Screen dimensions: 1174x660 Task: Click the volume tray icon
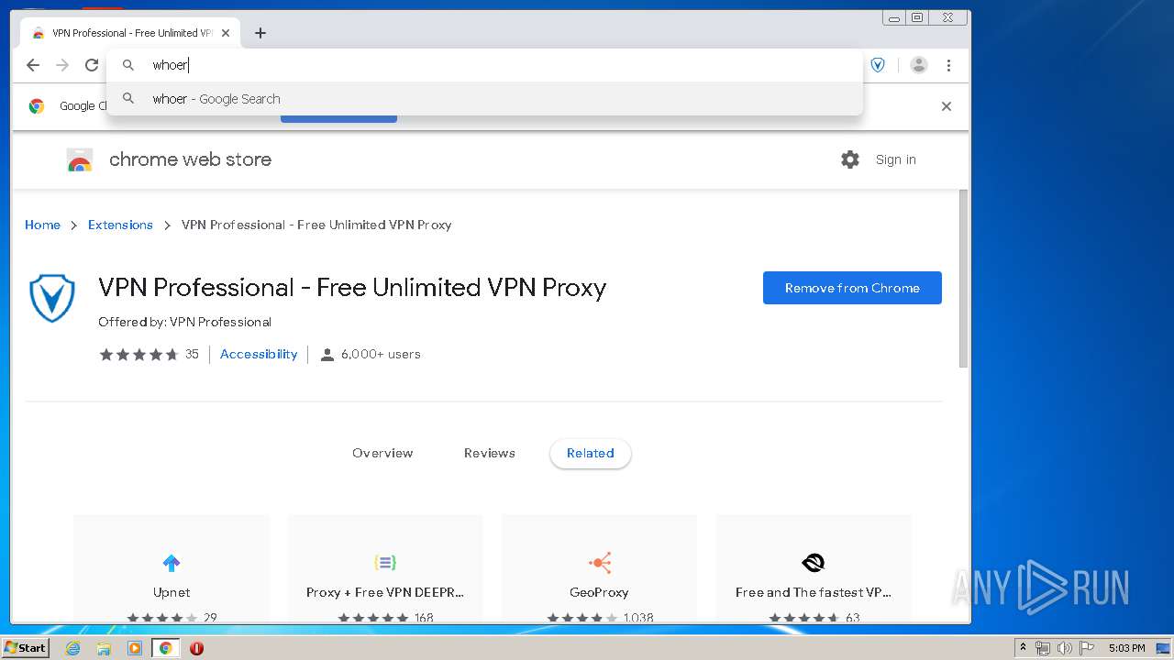click(1064, 648)
